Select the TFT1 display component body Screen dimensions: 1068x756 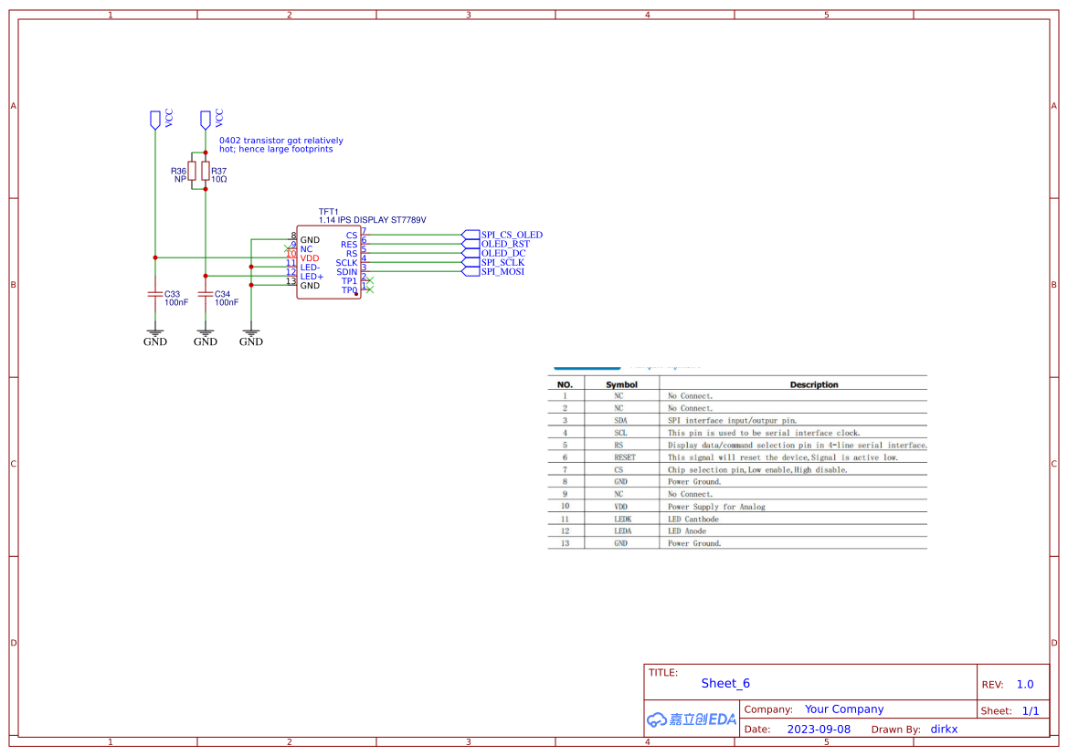(x=328, y=261)
